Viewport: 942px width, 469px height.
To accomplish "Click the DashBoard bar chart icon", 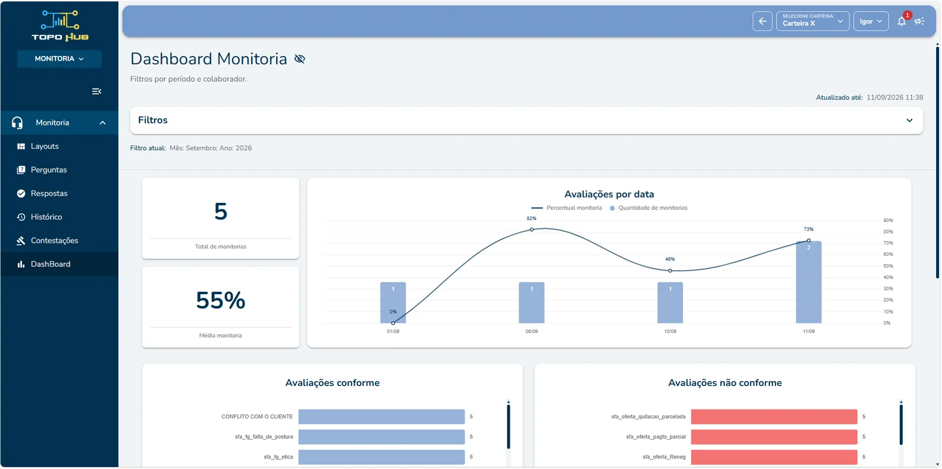I will click(x=21, y=264).
